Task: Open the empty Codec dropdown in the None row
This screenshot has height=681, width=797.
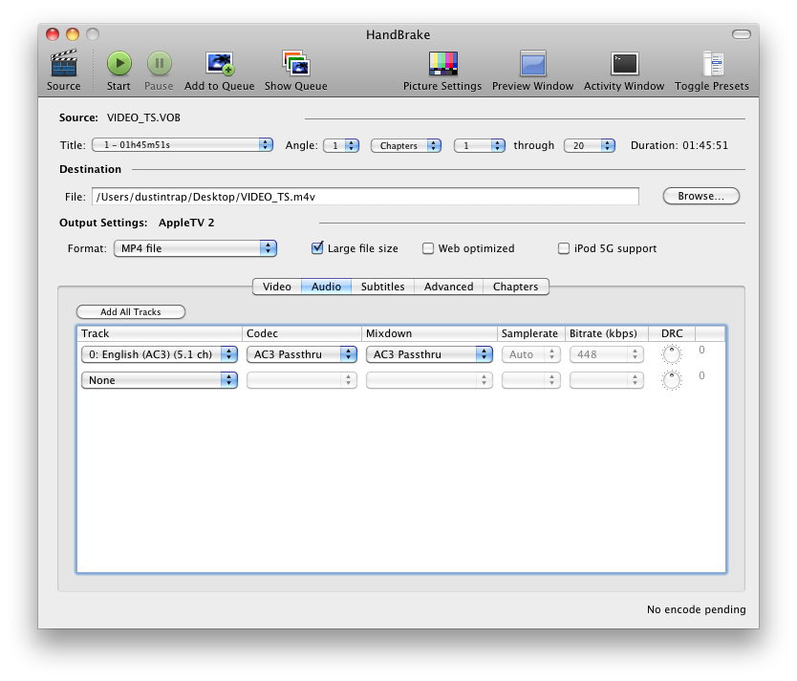Action: coord(302,380)
